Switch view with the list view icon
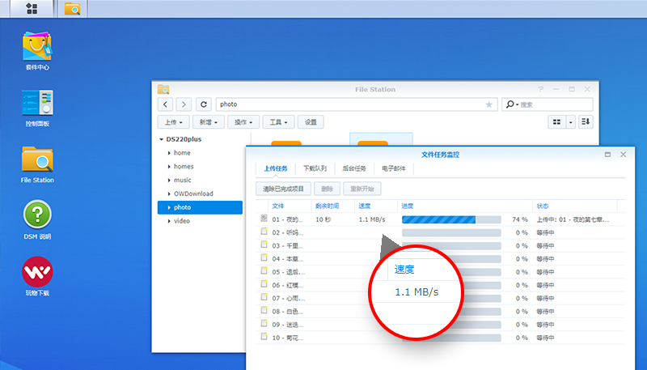The height and width of the screenshot is (370, 647). coord(556,121)
